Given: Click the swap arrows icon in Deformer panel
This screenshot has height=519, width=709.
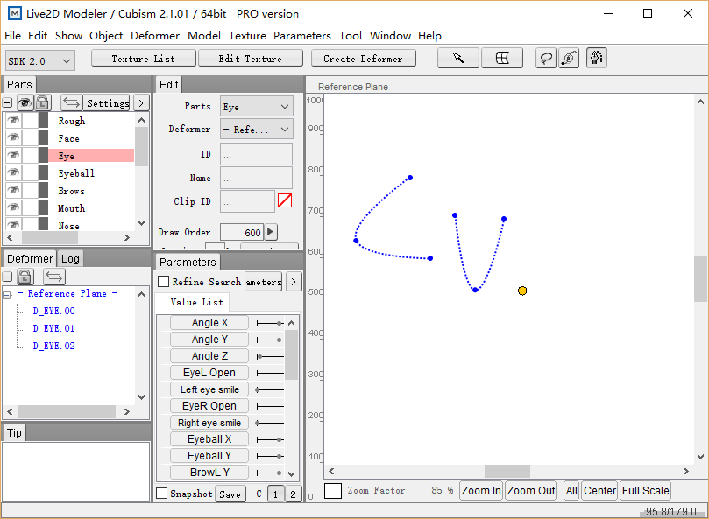Looking at the screenshot, I should 54,277.
